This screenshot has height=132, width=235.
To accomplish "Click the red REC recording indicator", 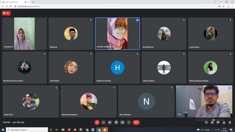I will pyautogui.click(x=6, y=13).
